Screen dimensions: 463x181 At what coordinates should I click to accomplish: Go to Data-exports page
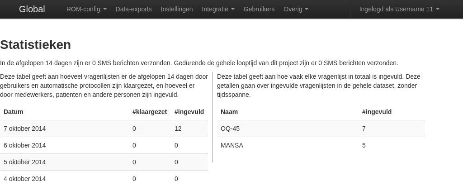pos(133,9)
